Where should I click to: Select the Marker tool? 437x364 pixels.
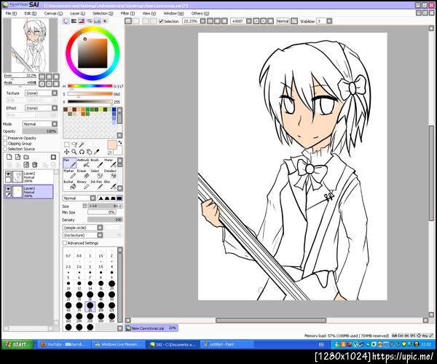[69, 174]
